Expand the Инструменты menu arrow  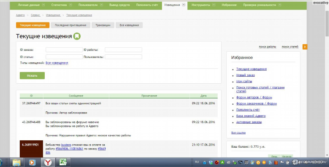coord(214,5)
